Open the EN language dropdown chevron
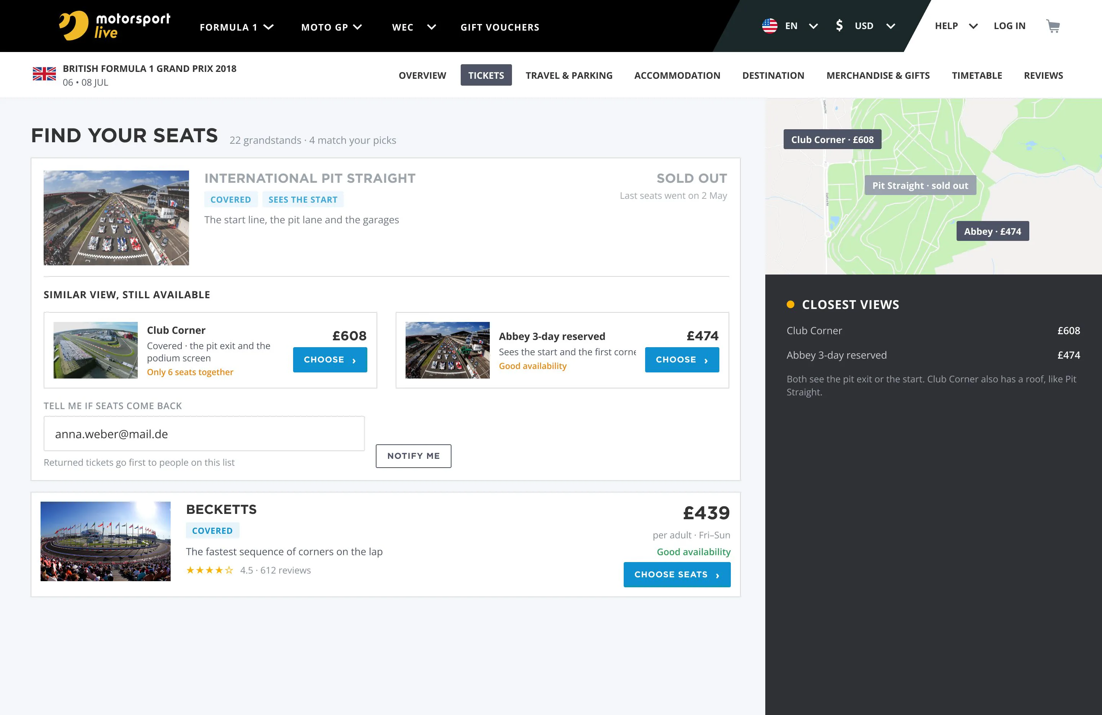 [x=813, y=26]
